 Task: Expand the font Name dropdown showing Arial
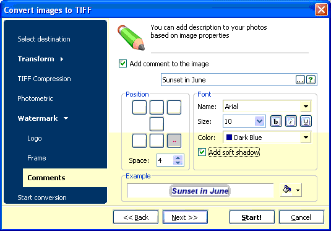[x=306, y=107]
